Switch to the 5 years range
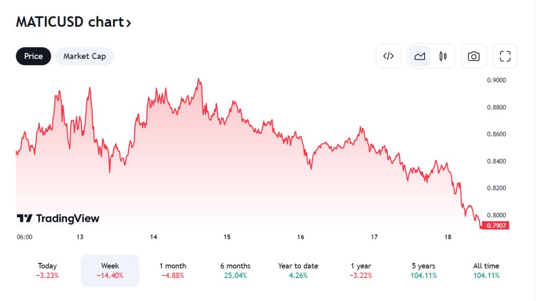Screen dimensions: 536x301 click(423, 270)
